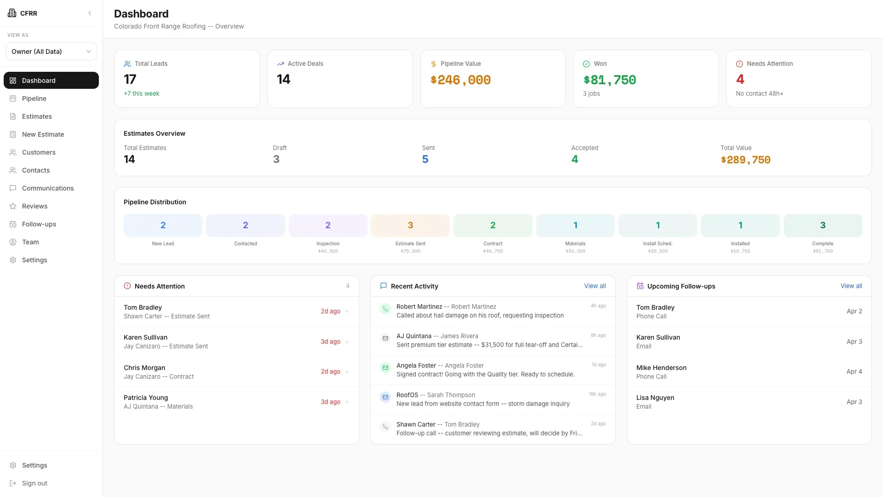
Task: Click the CFRR building logo
Action: pos(12,13)
